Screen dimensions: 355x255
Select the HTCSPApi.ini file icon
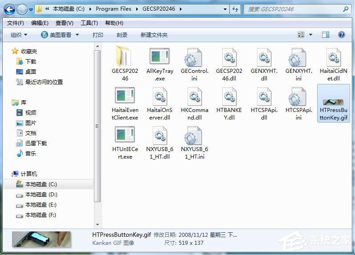(298, 96)
